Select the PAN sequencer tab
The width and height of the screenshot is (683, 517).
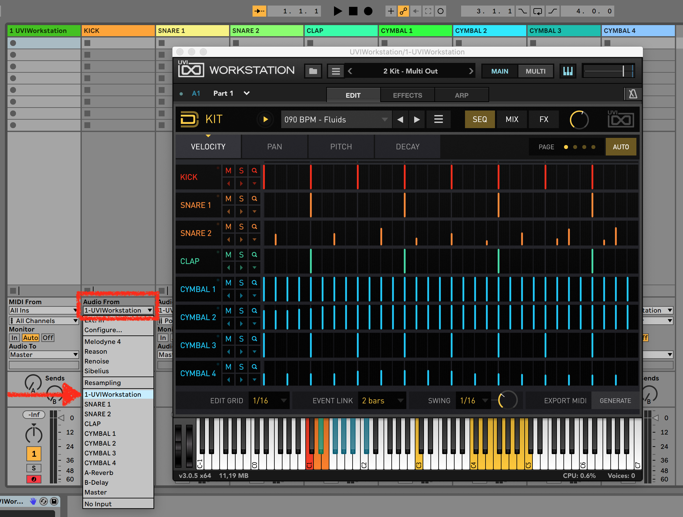(275, 147)
